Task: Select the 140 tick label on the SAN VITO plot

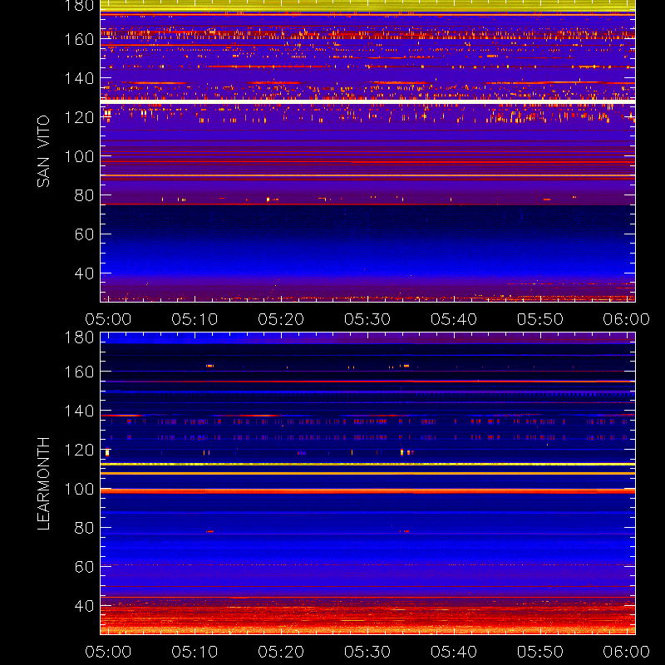Action: (x=79, y=78)
